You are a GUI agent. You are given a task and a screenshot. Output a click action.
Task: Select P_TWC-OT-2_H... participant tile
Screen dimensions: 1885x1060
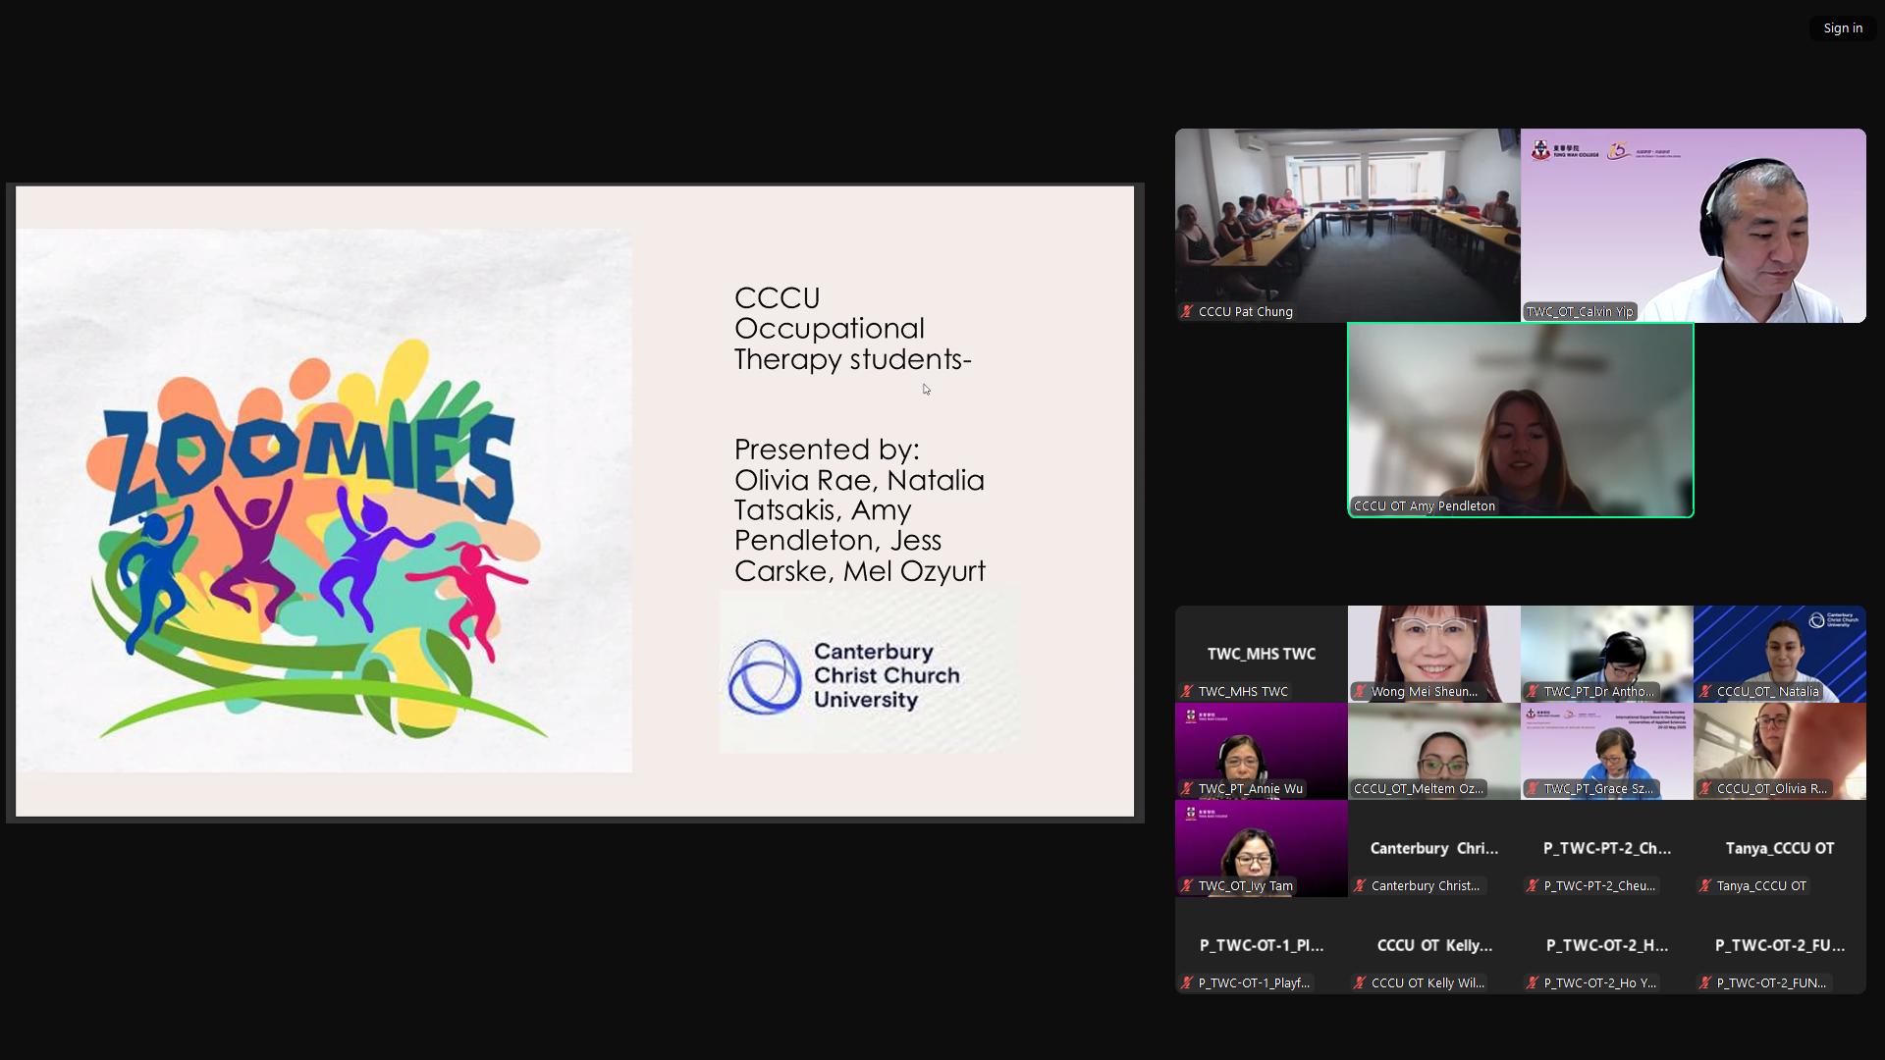pyautogui.click(x=1606, y=945)
